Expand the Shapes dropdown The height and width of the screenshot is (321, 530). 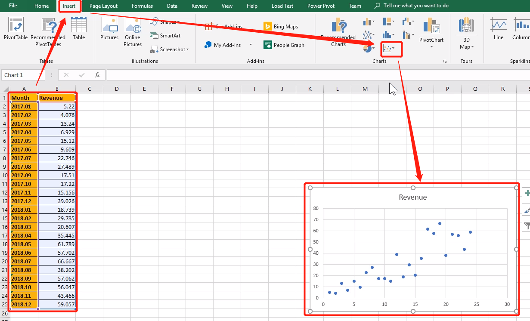[x=178, y=22]
